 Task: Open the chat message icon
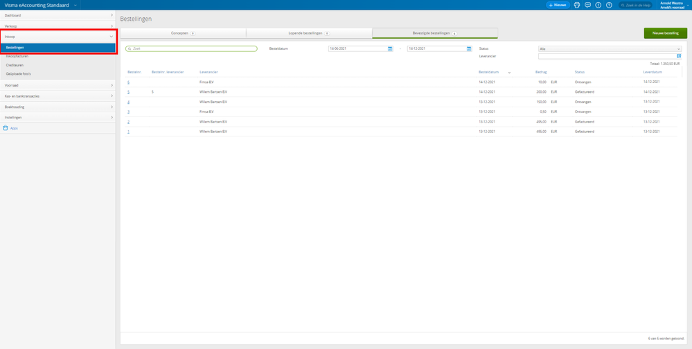[587, 5]
